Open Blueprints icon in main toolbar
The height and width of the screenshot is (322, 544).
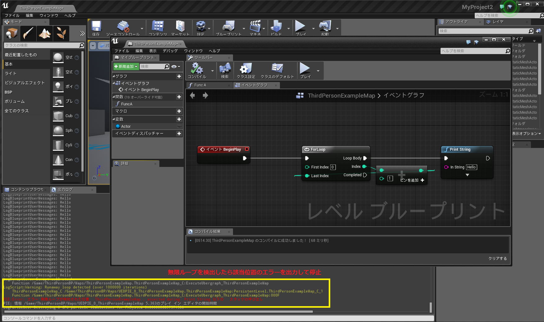click(229, 28)
